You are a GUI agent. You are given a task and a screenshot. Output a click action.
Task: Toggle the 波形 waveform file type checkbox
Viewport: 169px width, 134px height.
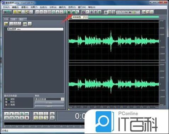point(6,99)
